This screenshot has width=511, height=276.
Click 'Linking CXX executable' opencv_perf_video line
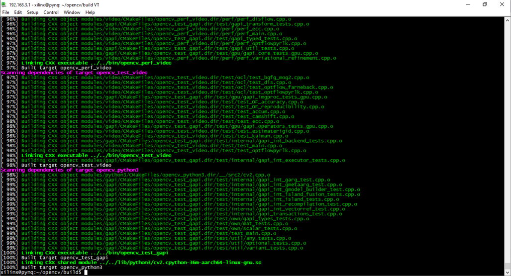pyautogui.click(x=86, y=63)
